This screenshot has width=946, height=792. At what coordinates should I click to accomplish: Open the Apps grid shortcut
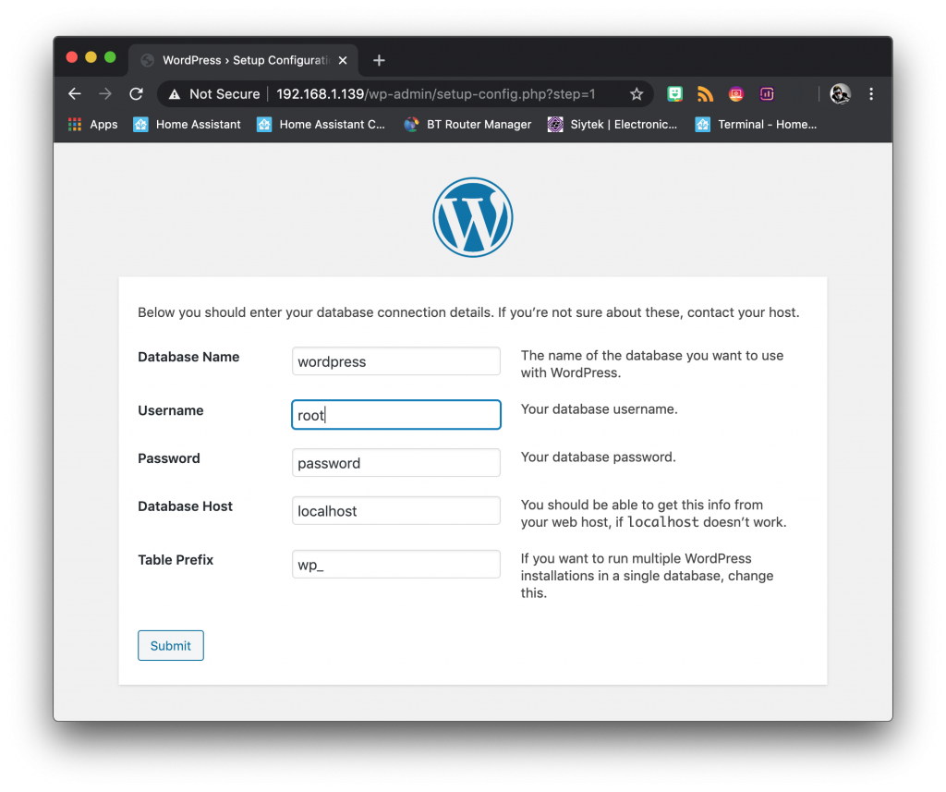point(93,125)
